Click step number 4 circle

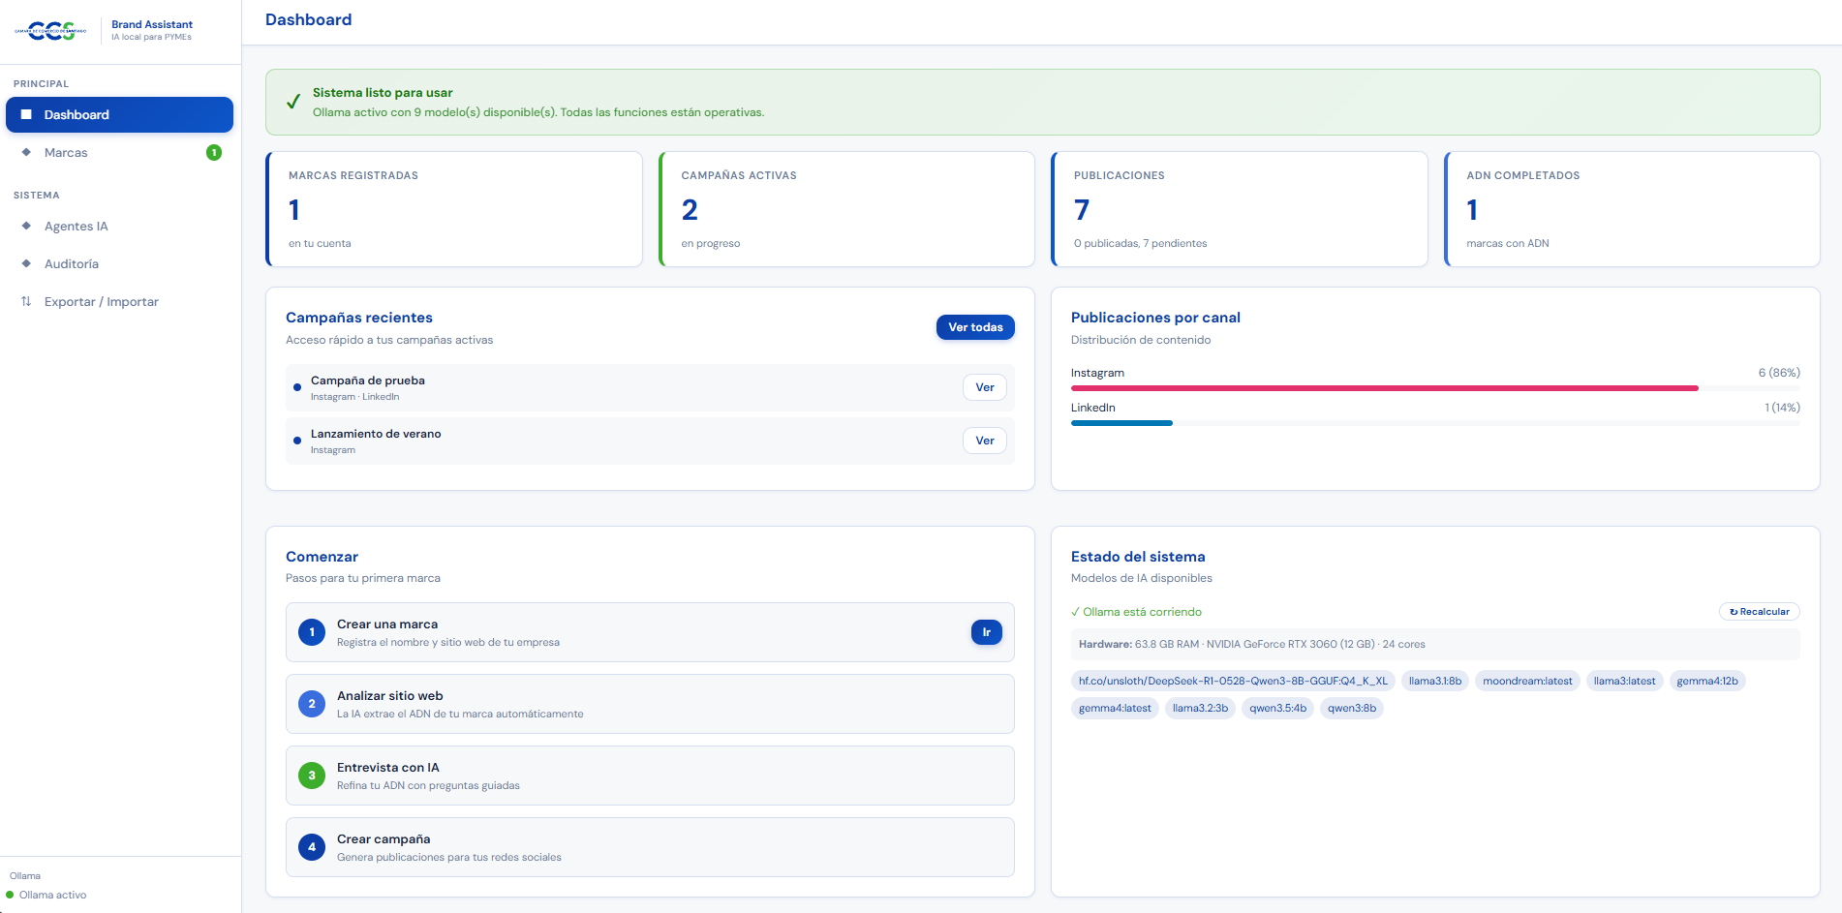[312, 847]
